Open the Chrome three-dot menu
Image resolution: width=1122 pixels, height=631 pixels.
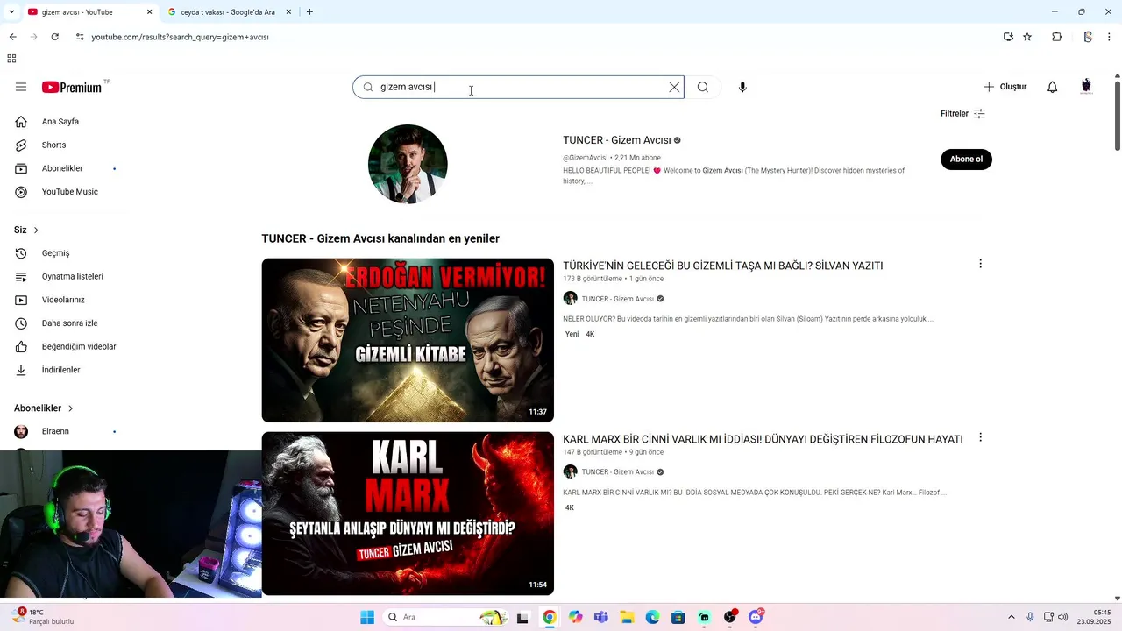(x=1110, y=37)
